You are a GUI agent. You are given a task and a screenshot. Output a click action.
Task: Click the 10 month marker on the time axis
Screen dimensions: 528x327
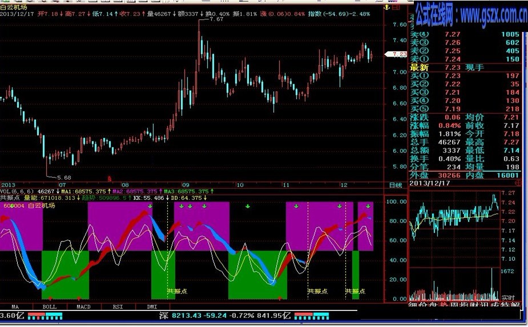tap(240, 185)
